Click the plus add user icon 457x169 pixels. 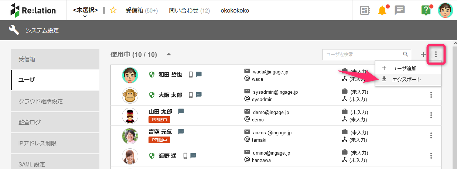[423, 55]
